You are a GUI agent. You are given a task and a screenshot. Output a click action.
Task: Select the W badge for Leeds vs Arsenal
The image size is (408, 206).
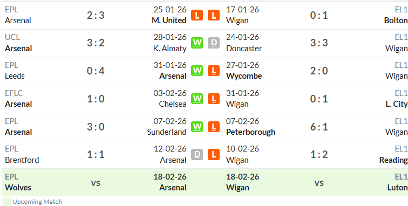(x=197, y=71)
